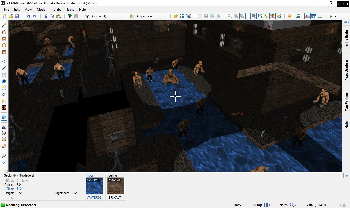The image size is (350, 208).
Task: Select the Draw Ellipse tool
Action: point(4,45)
